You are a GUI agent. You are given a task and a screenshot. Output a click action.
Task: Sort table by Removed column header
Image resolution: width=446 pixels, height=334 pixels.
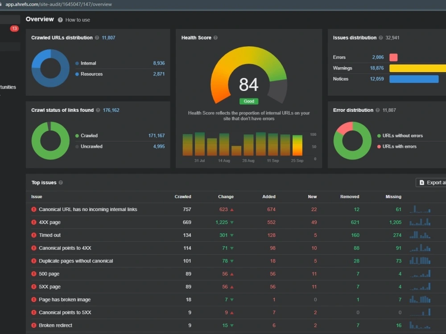click(350, 196)
